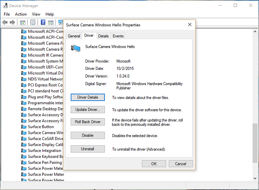The width and height of the screenshot is (259, 190).
Task: Open the View menu
Action: [x=36, y=14]
